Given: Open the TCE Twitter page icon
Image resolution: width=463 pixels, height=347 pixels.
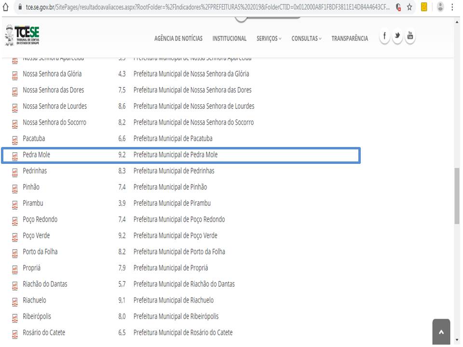Looking at the screenshot, I should coord(397,37).
